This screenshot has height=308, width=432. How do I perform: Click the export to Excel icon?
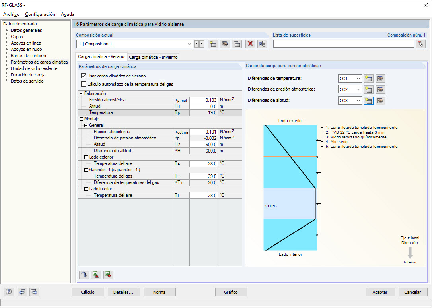tap(96, 275)
